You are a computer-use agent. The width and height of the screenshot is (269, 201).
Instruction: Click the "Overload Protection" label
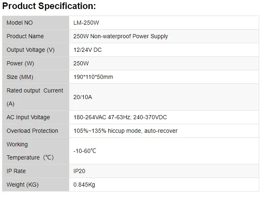click(32, 131)
